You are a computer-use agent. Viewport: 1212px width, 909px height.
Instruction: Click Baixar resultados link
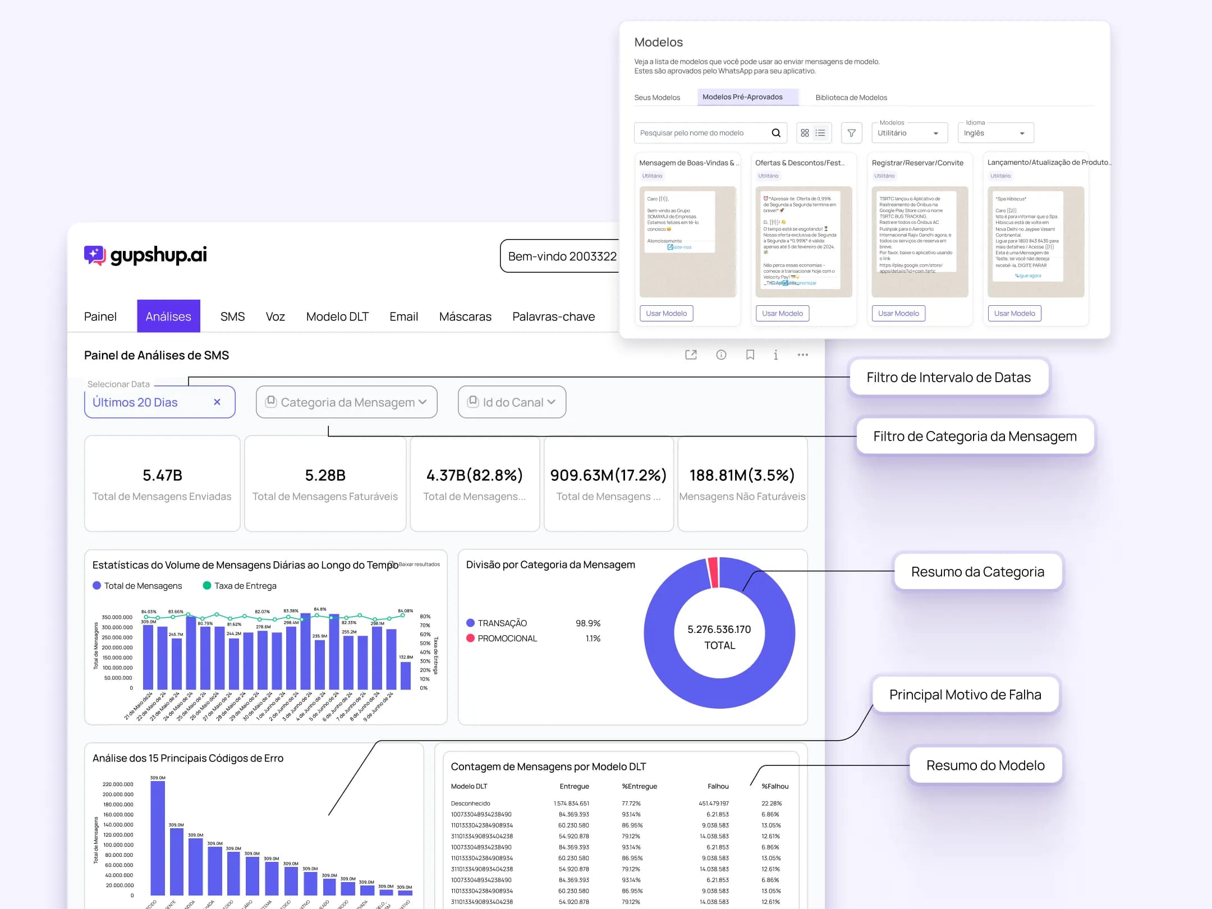click(419, 564)
